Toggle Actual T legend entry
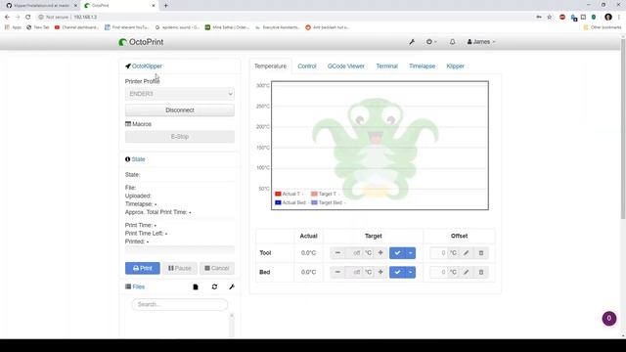 coord(290,194)
